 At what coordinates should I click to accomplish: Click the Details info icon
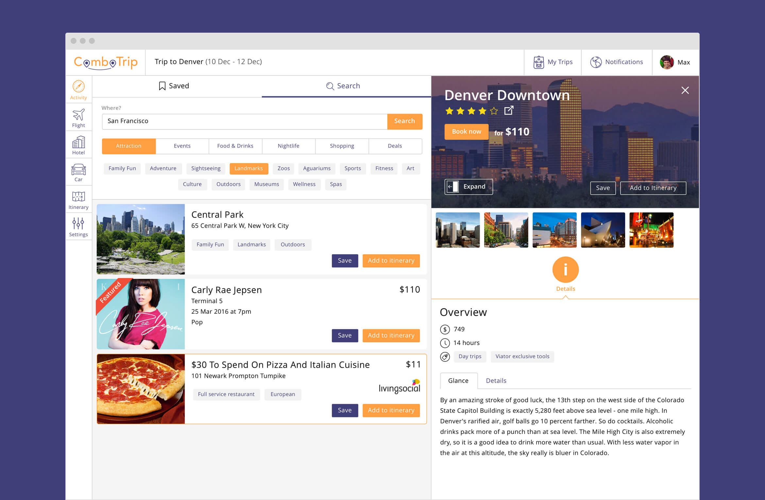(x=566, y=270)
